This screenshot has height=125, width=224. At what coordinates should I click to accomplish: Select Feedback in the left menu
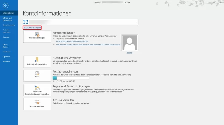6,52
